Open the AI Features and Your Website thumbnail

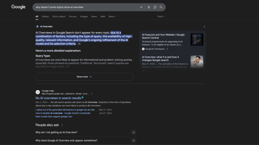tap(197, 40)
